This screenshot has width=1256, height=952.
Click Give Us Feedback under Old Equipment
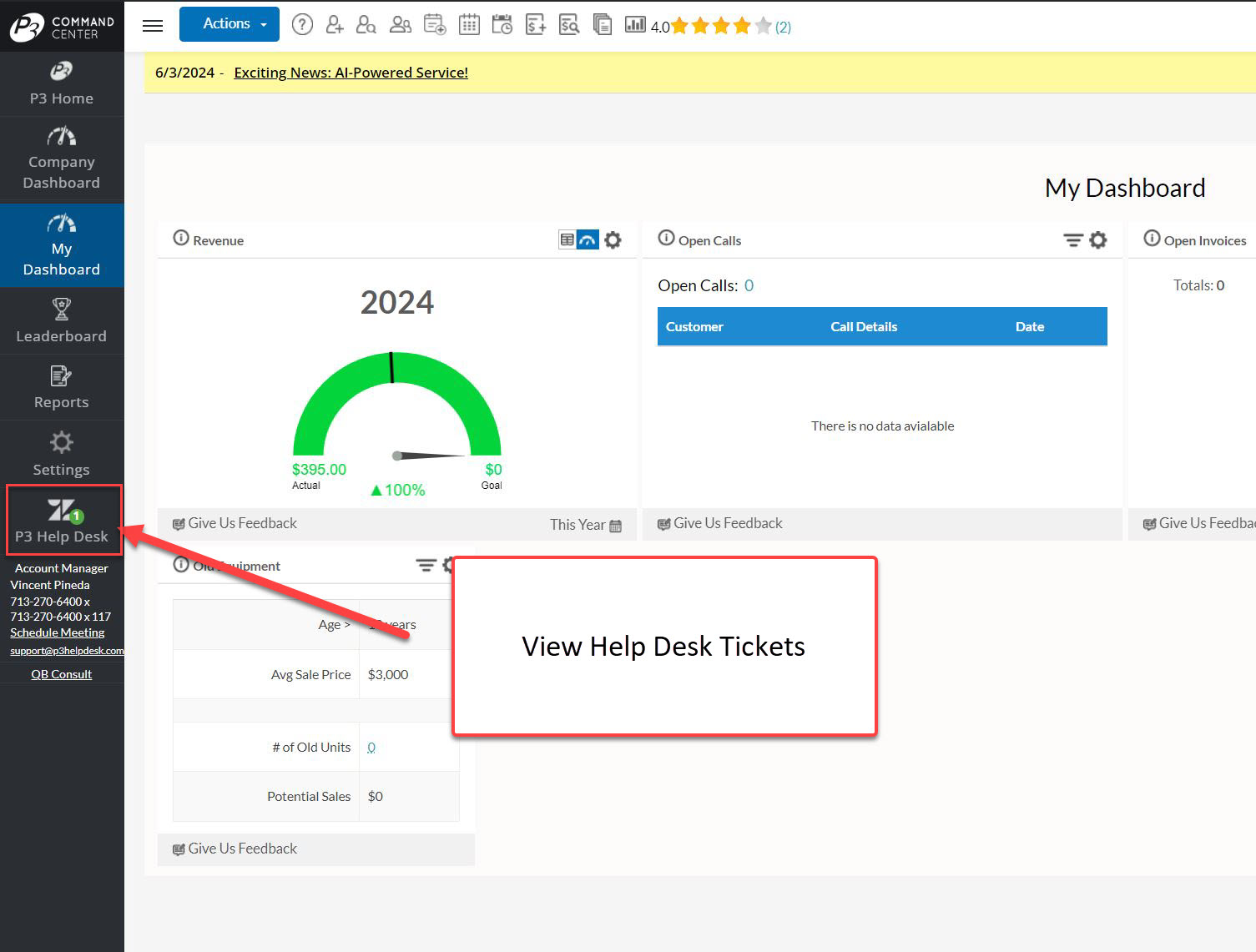(x=235, y=849)
